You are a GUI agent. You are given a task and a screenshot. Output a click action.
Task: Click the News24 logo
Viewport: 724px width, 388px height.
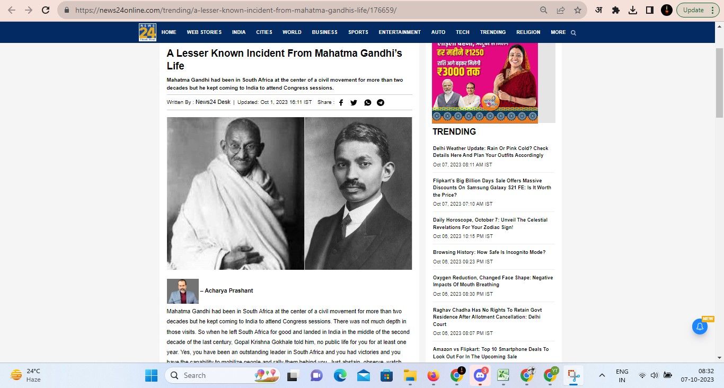click(x=147, y=32)
